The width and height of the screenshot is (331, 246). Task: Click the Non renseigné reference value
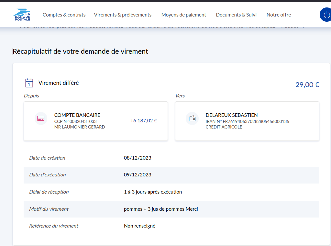[x=139, y=226]
